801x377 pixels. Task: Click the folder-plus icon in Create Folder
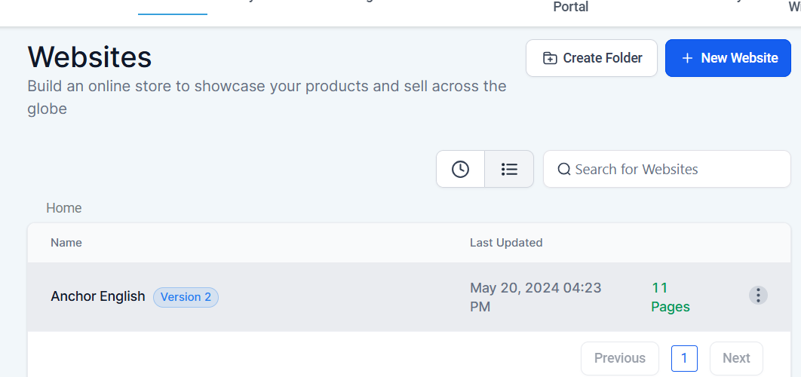[x=550, y=58]
